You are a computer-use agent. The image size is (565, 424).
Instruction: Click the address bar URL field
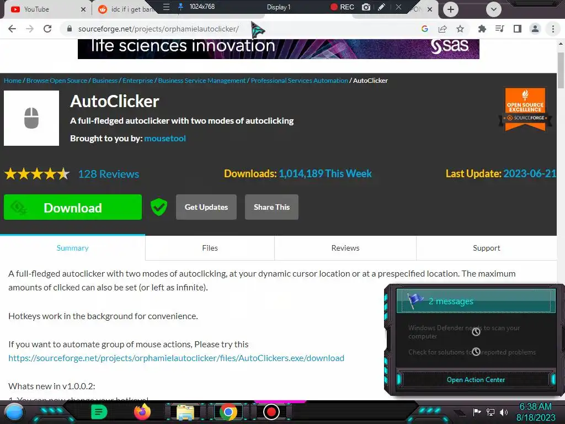(x=238, y=29)
